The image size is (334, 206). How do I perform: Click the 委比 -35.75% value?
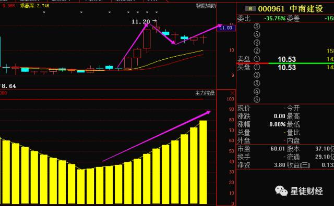[x=275, y=19]
